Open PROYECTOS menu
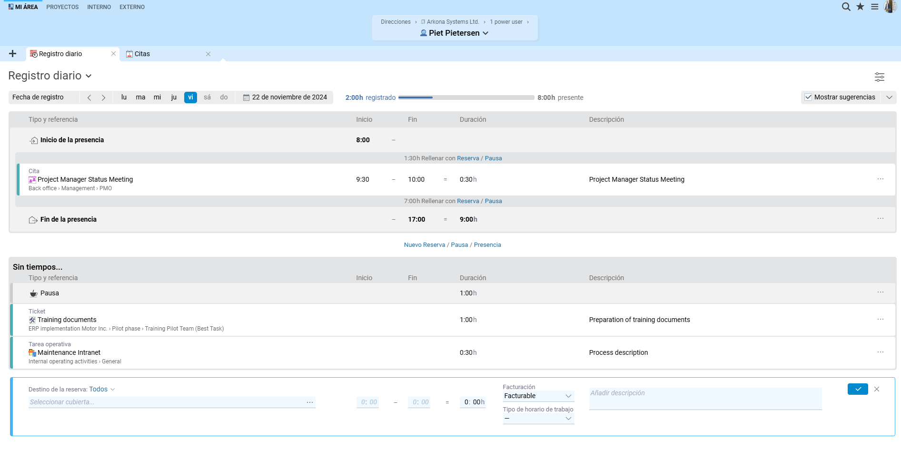Viewport: 901px width, 449px height. [62, 7]
